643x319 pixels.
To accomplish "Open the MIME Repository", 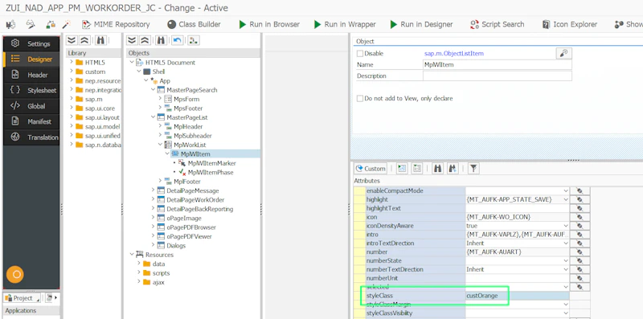I will [116, 25].
